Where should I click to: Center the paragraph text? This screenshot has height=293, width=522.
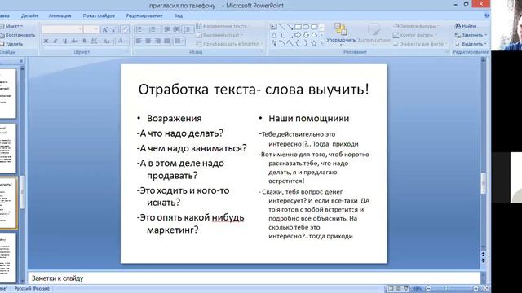[148, 41]
